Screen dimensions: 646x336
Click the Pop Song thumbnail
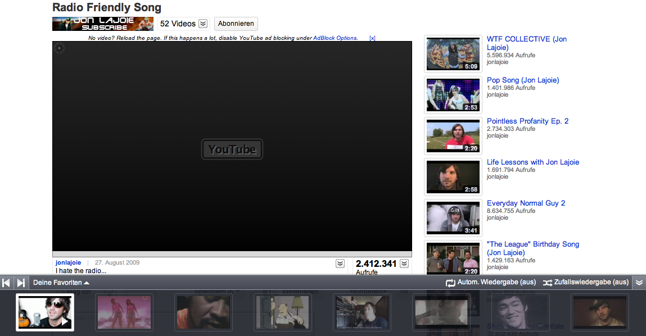(x=453, y=95)
